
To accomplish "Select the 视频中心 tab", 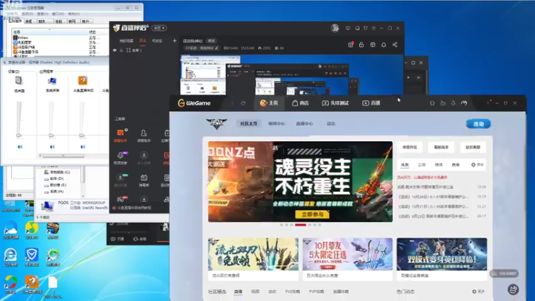I will point(276,124).
